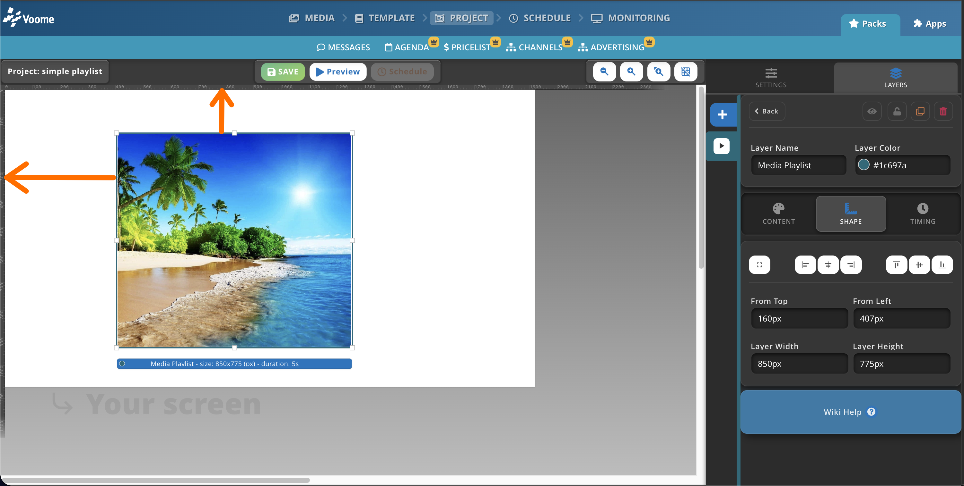Click the Voome logo

point(29,18)
